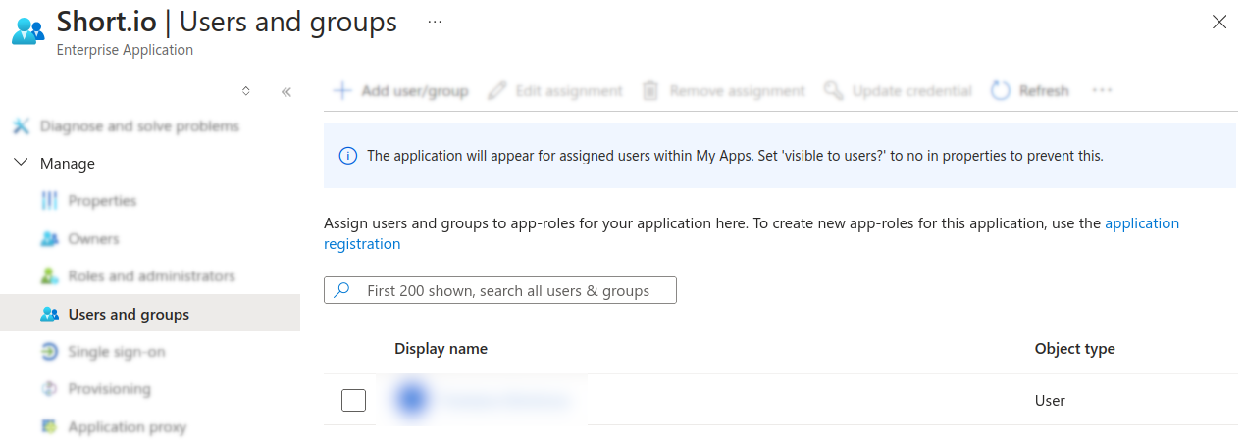The width and height of the screenshot is (1244, 444).
Task: Follow the application registration link
Action: pos(1141,223)
